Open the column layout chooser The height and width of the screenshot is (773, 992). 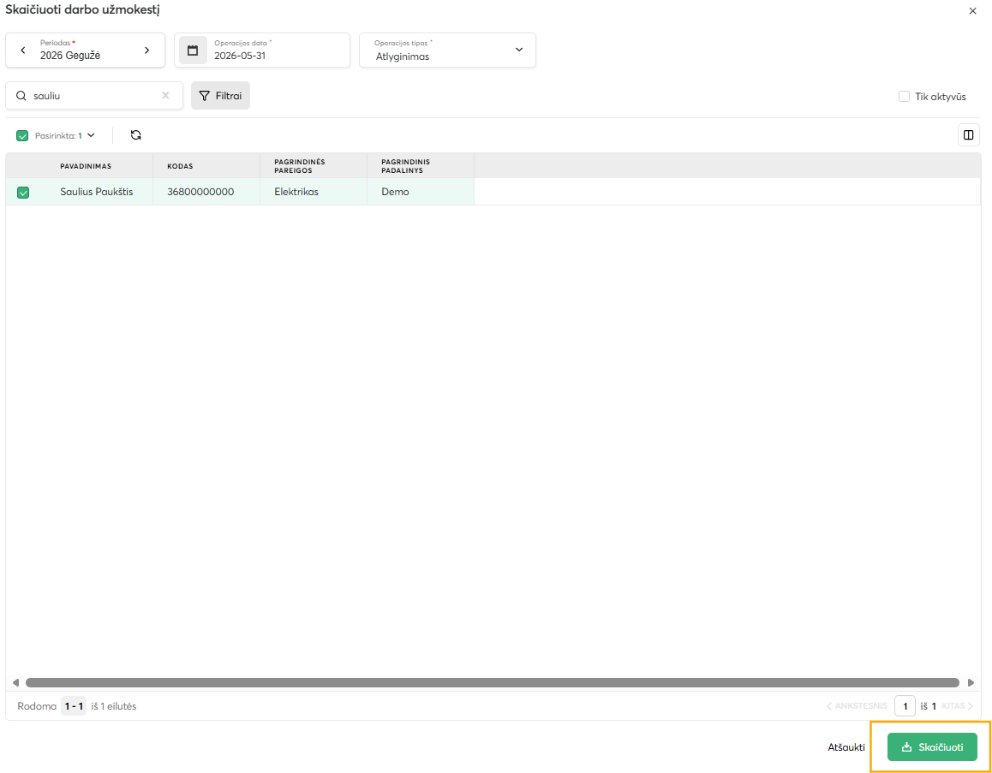[969, 134]
